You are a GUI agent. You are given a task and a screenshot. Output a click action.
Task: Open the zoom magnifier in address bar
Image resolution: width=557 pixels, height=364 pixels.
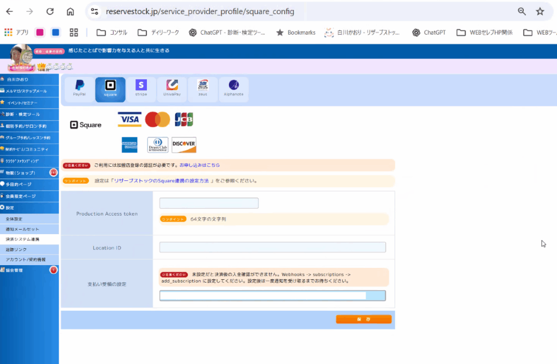pos(522,11)
